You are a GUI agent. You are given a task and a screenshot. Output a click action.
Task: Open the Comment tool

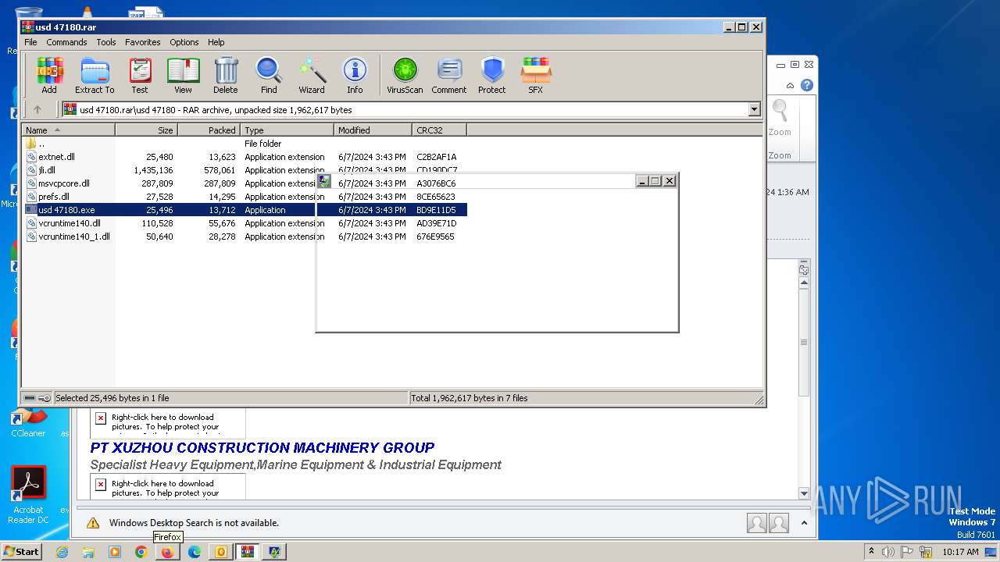click(x=449, y=76)
